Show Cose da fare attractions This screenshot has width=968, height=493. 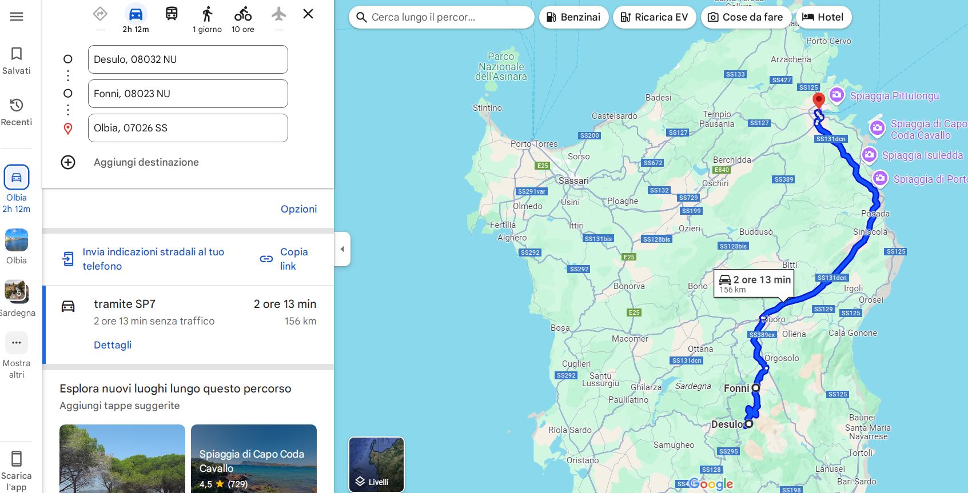point(746,17)
